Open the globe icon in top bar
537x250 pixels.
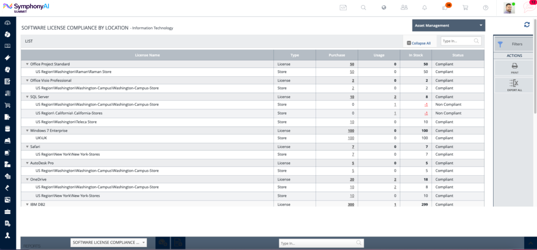(x=384, y=8)
